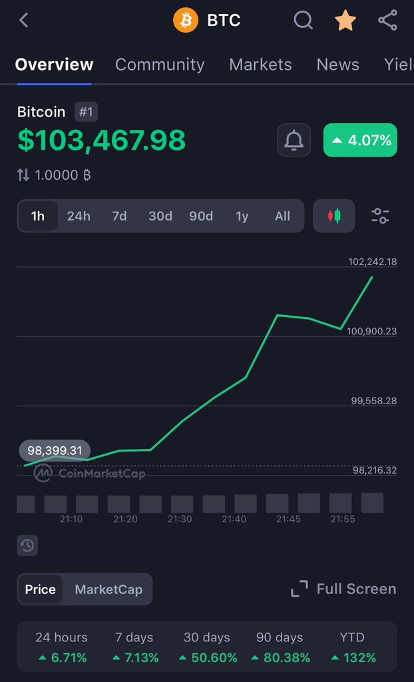Viewport: 414px width, 682px height.
Task: Open chart settings sliders icon
Action: pos(380,216)
